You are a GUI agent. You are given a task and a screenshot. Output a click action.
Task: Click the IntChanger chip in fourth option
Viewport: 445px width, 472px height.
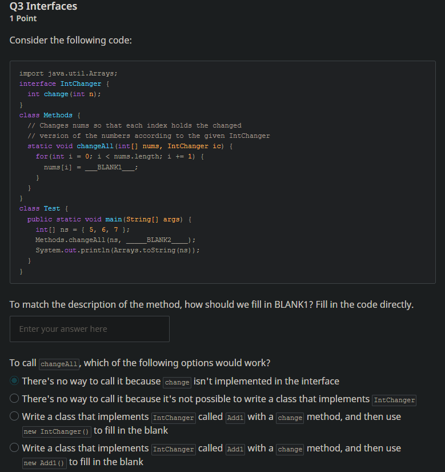[x=173, y=449]
